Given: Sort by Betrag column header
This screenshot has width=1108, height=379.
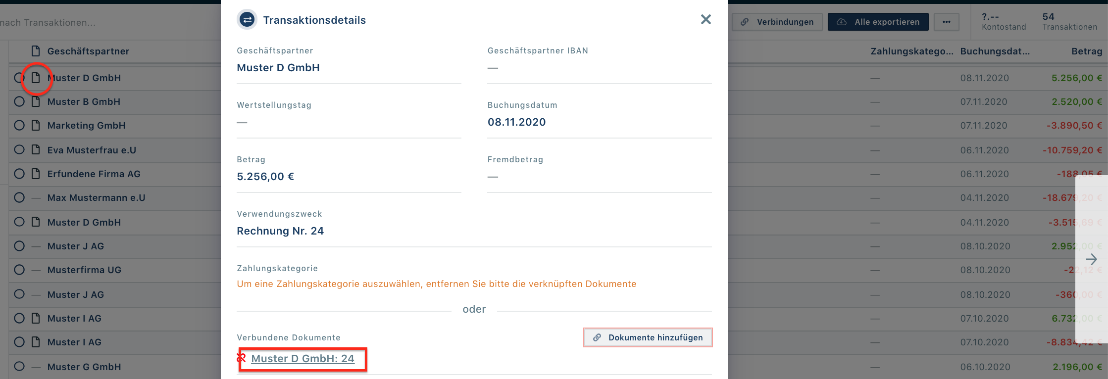Looking at the screenshot, I should click(x=1086, y=51).
